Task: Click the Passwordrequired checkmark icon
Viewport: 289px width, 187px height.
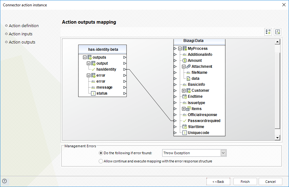Action: (x=184, y=121)
